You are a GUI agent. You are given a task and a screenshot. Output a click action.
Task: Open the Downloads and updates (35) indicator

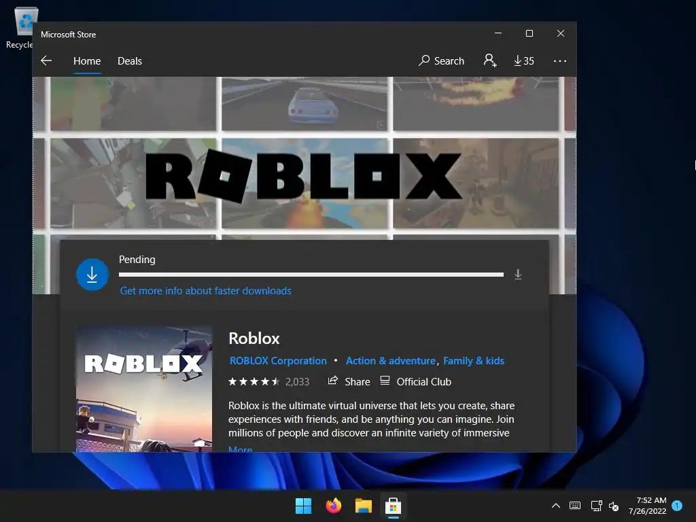[524, 60]
